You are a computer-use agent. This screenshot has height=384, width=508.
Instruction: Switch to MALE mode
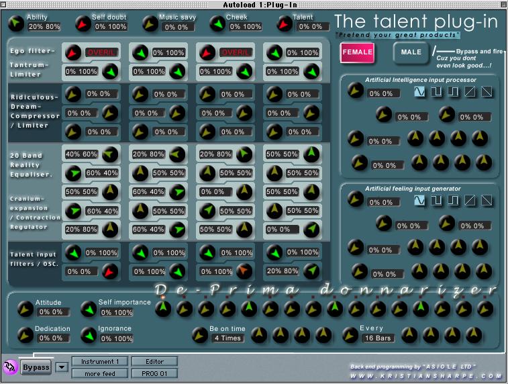(411, 52)
